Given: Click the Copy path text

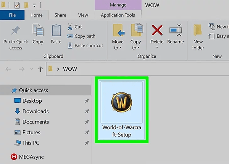Looking at the screenshot, I should click(x=85, y=36).
